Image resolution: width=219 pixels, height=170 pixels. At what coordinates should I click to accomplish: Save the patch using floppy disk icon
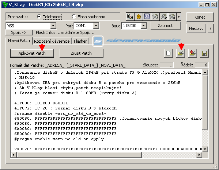[x=204, y=53]
